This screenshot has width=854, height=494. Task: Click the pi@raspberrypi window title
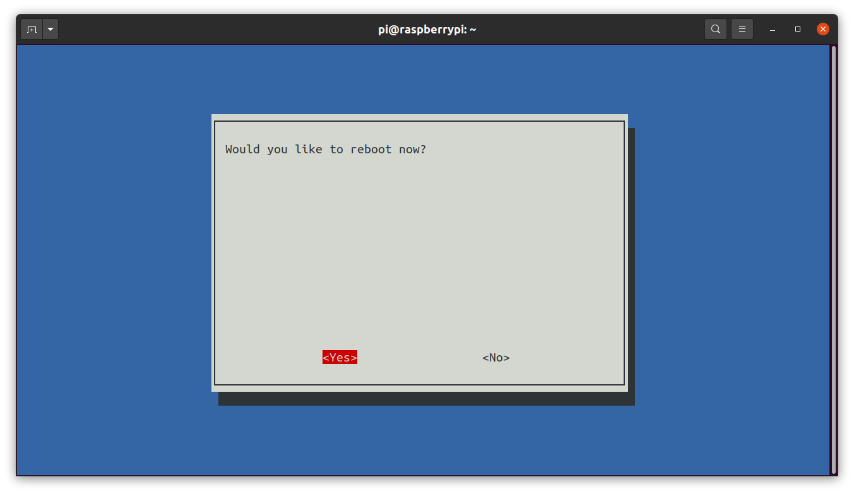pos(427,29)
